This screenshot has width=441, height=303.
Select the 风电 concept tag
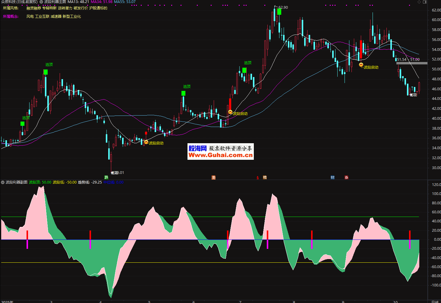(x=30, y=17)
